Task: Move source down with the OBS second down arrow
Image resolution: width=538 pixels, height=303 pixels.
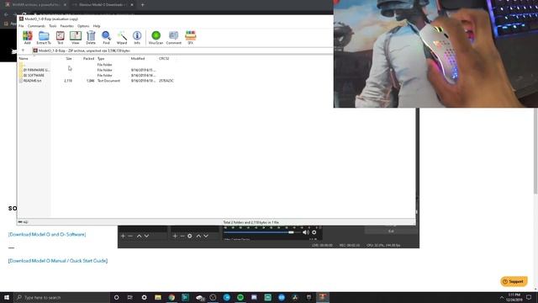Action: click(x=206, y=236)
